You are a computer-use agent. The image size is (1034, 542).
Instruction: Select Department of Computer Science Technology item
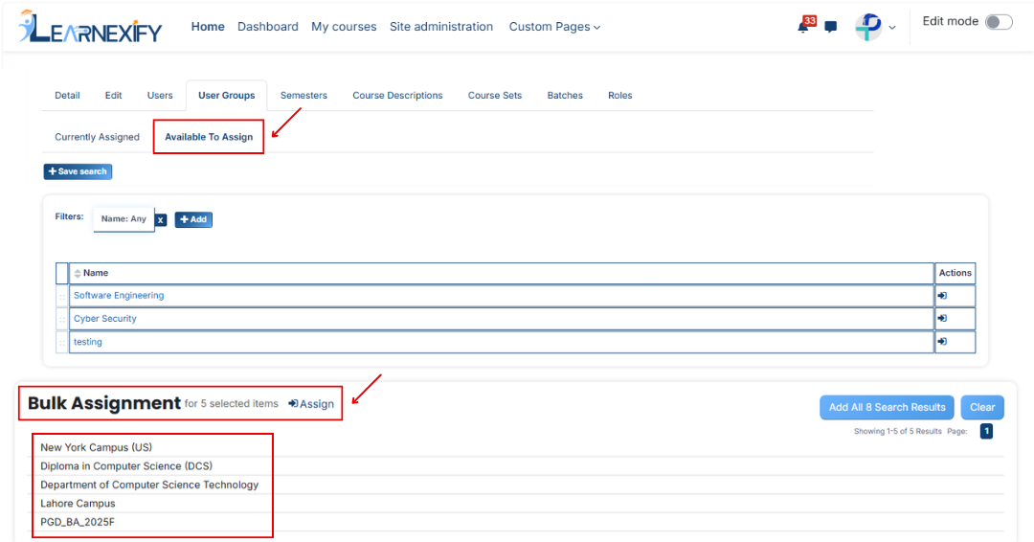(x=149, y=485)
